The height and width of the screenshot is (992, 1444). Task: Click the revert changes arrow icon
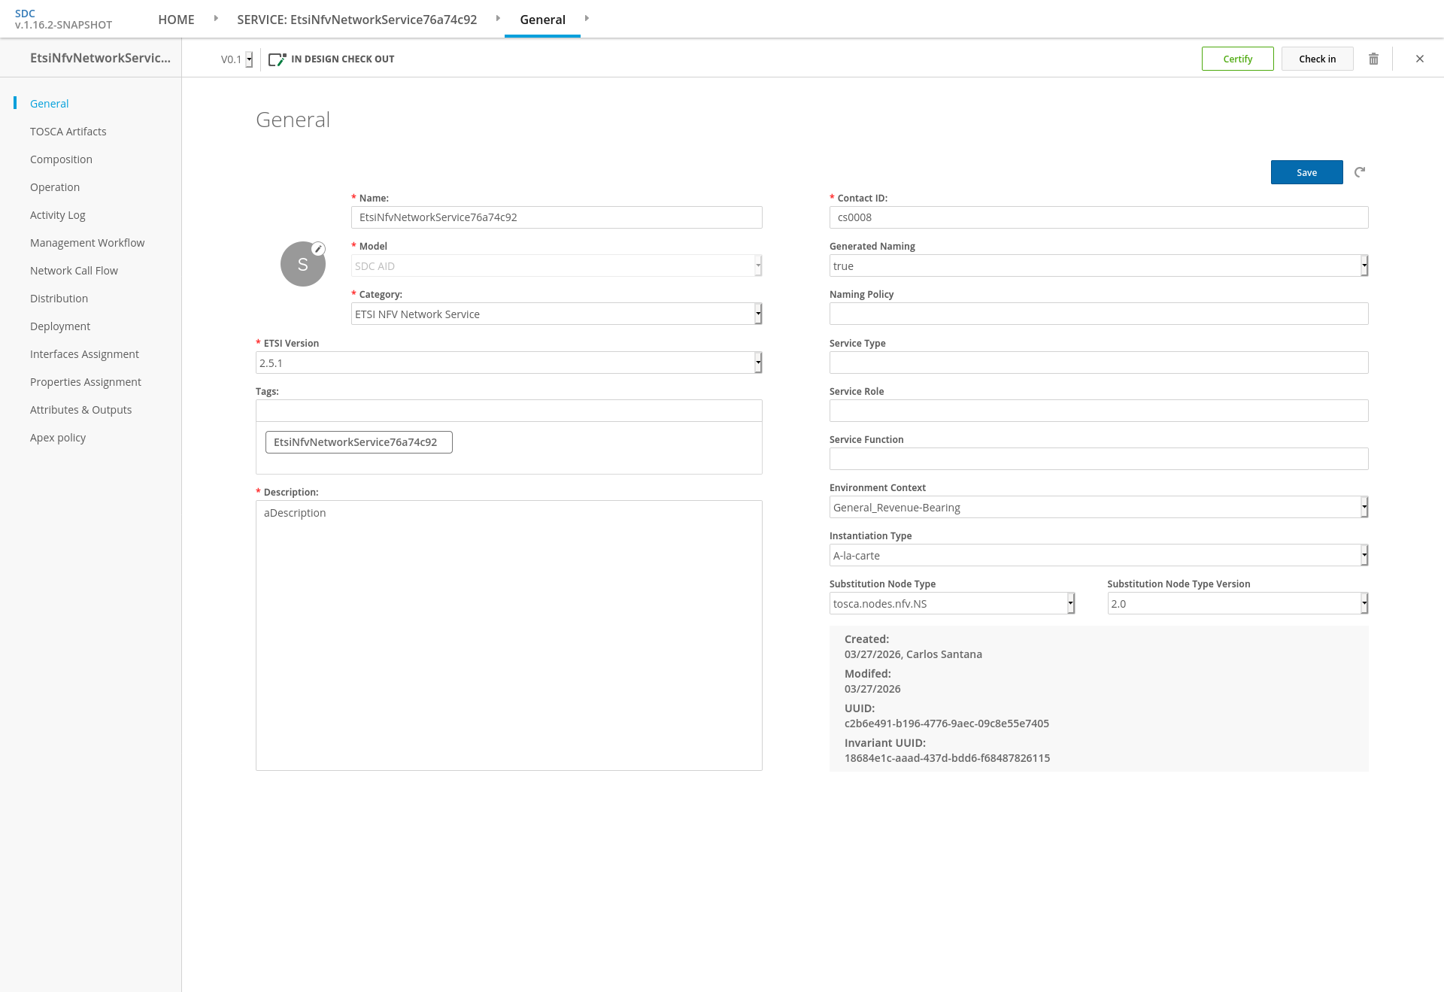click(x=1360, y=172)
